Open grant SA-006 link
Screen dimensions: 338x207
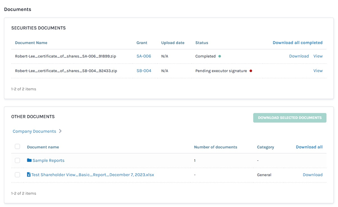pyautogui.click(x=144, y=56)
